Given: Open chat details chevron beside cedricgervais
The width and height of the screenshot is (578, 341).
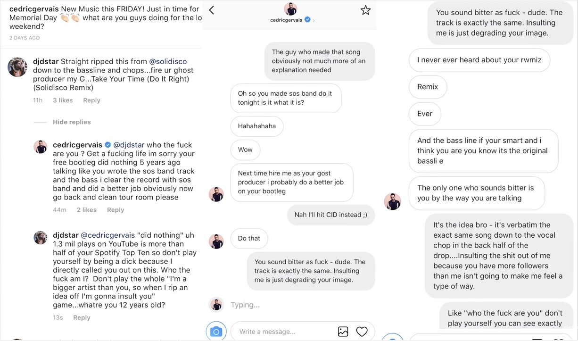Looking at the screenshot, I should tap(314, 20).
